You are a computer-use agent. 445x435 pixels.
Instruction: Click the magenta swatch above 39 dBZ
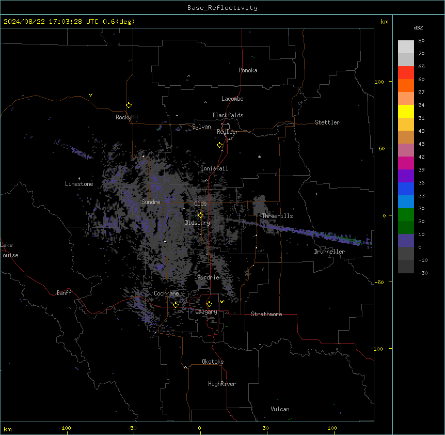[x=406, y=163]
